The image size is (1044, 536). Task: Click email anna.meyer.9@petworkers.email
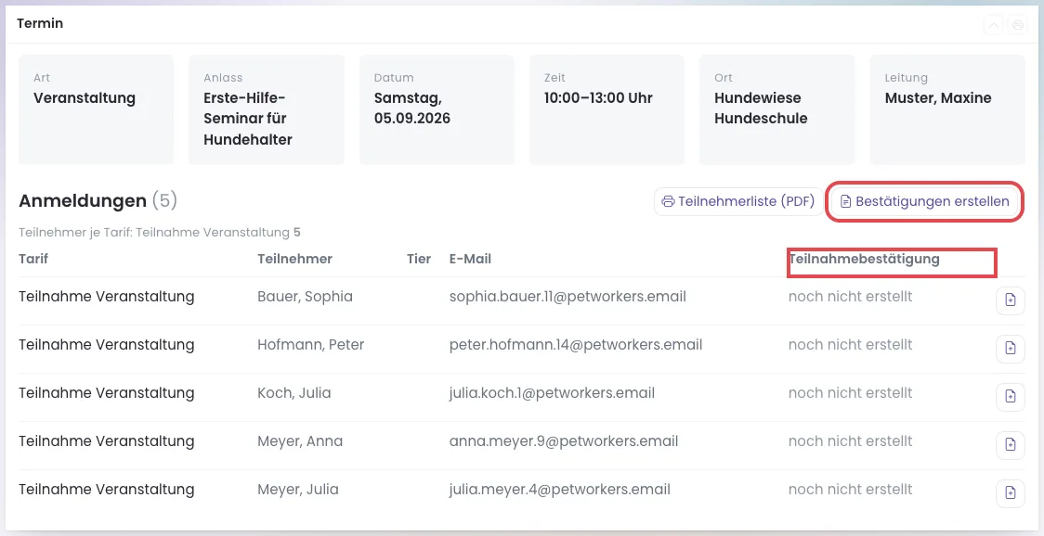(564, 441)
